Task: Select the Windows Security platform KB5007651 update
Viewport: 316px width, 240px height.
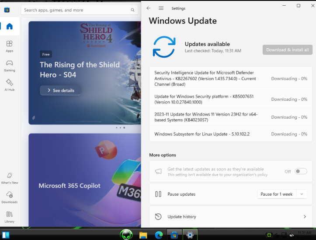Action: tap(231, 99)
